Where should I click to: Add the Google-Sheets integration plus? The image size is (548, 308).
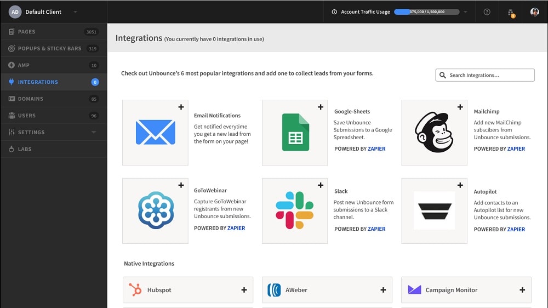(x=321, y=107)
